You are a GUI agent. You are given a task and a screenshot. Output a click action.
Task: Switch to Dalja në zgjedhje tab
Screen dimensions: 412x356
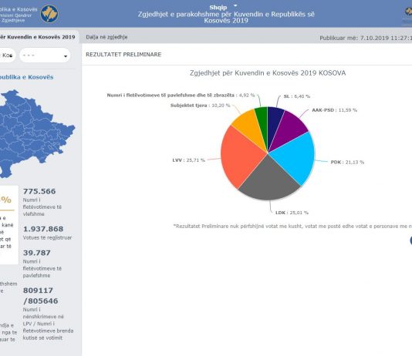[106, 37]
